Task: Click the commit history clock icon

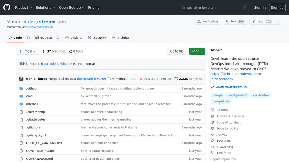Action: pos(176,79)
